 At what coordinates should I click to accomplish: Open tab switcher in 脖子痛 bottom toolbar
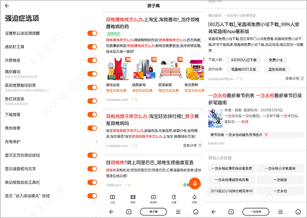[x=128, y=212]
